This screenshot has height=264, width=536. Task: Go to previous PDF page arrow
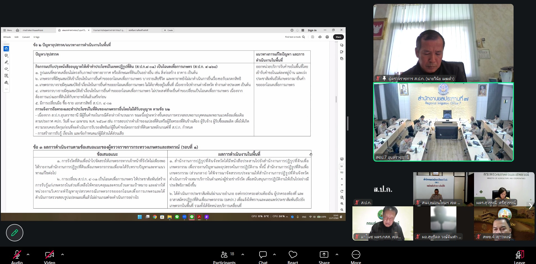[x=342, y=179]
